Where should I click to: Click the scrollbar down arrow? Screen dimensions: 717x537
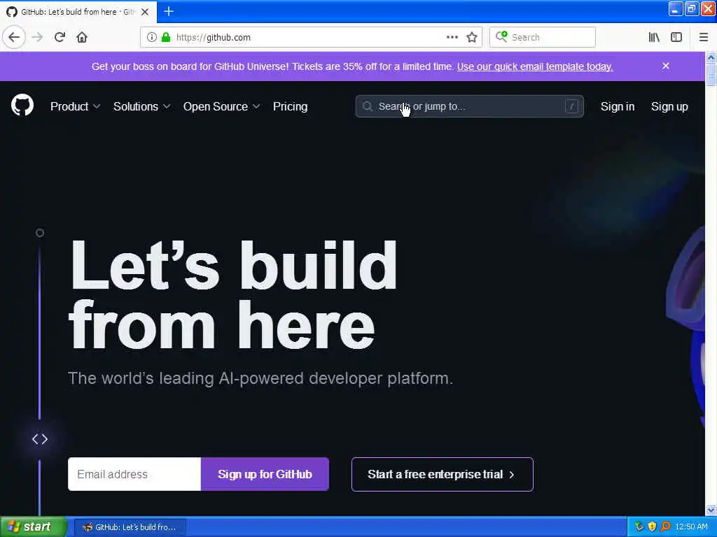coord(711,510)
